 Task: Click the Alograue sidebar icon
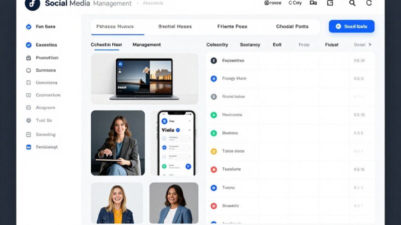pos(29,107)
